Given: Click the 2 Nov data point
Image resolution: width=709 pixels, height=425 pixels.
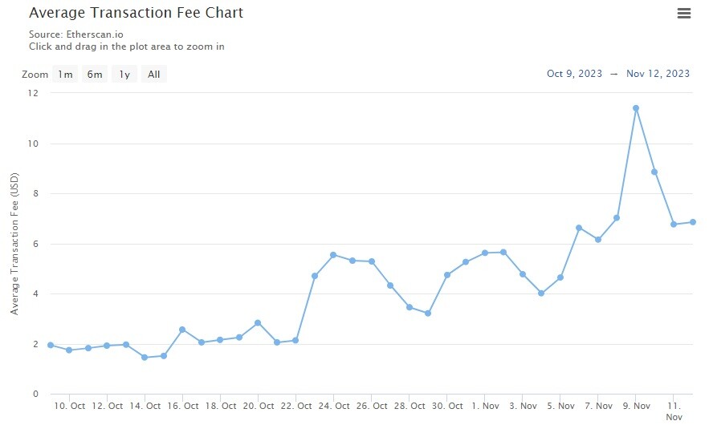Looking at the screenshot, I should point(503,253).
